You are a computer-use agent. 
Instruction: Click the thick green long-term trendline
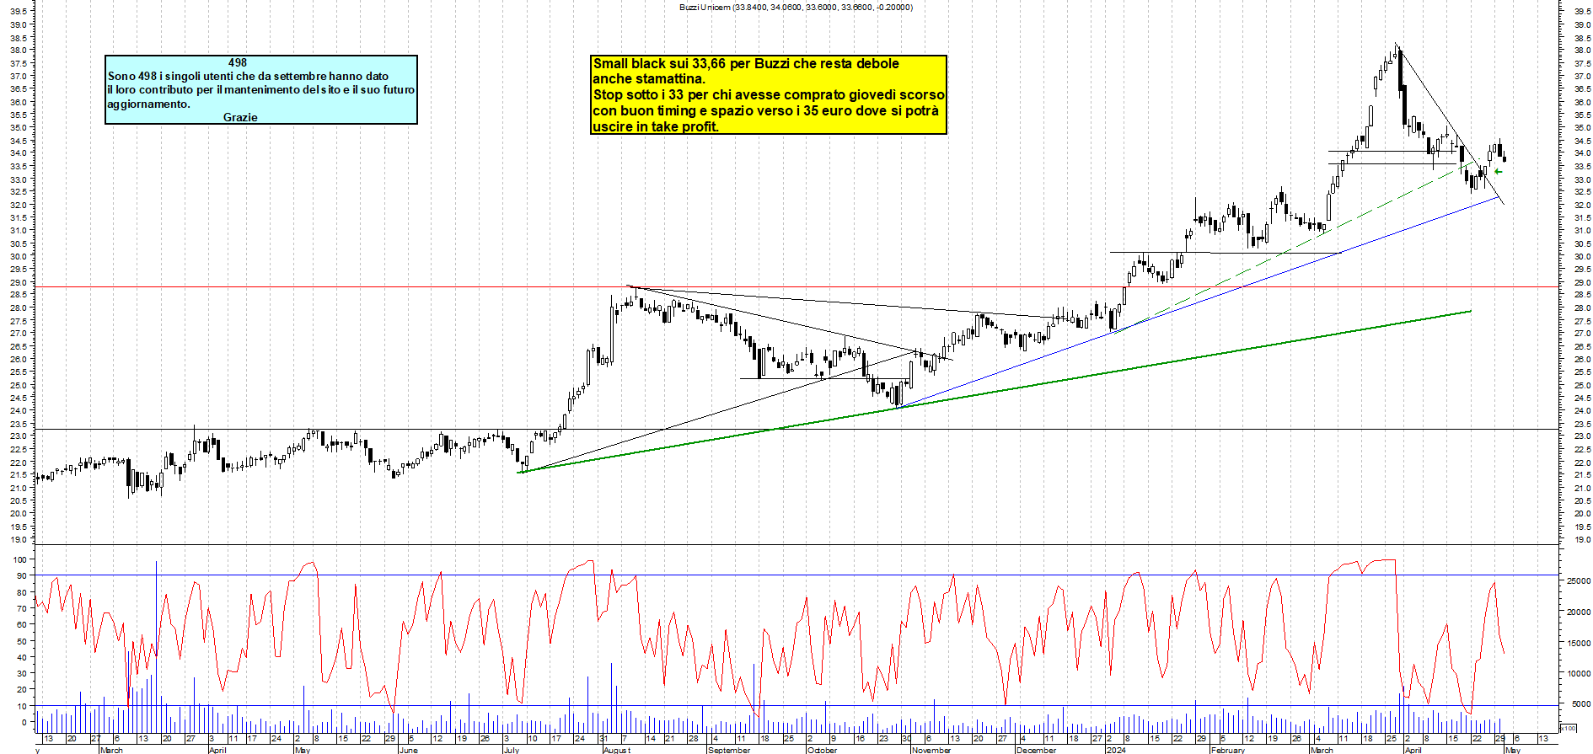995,392
